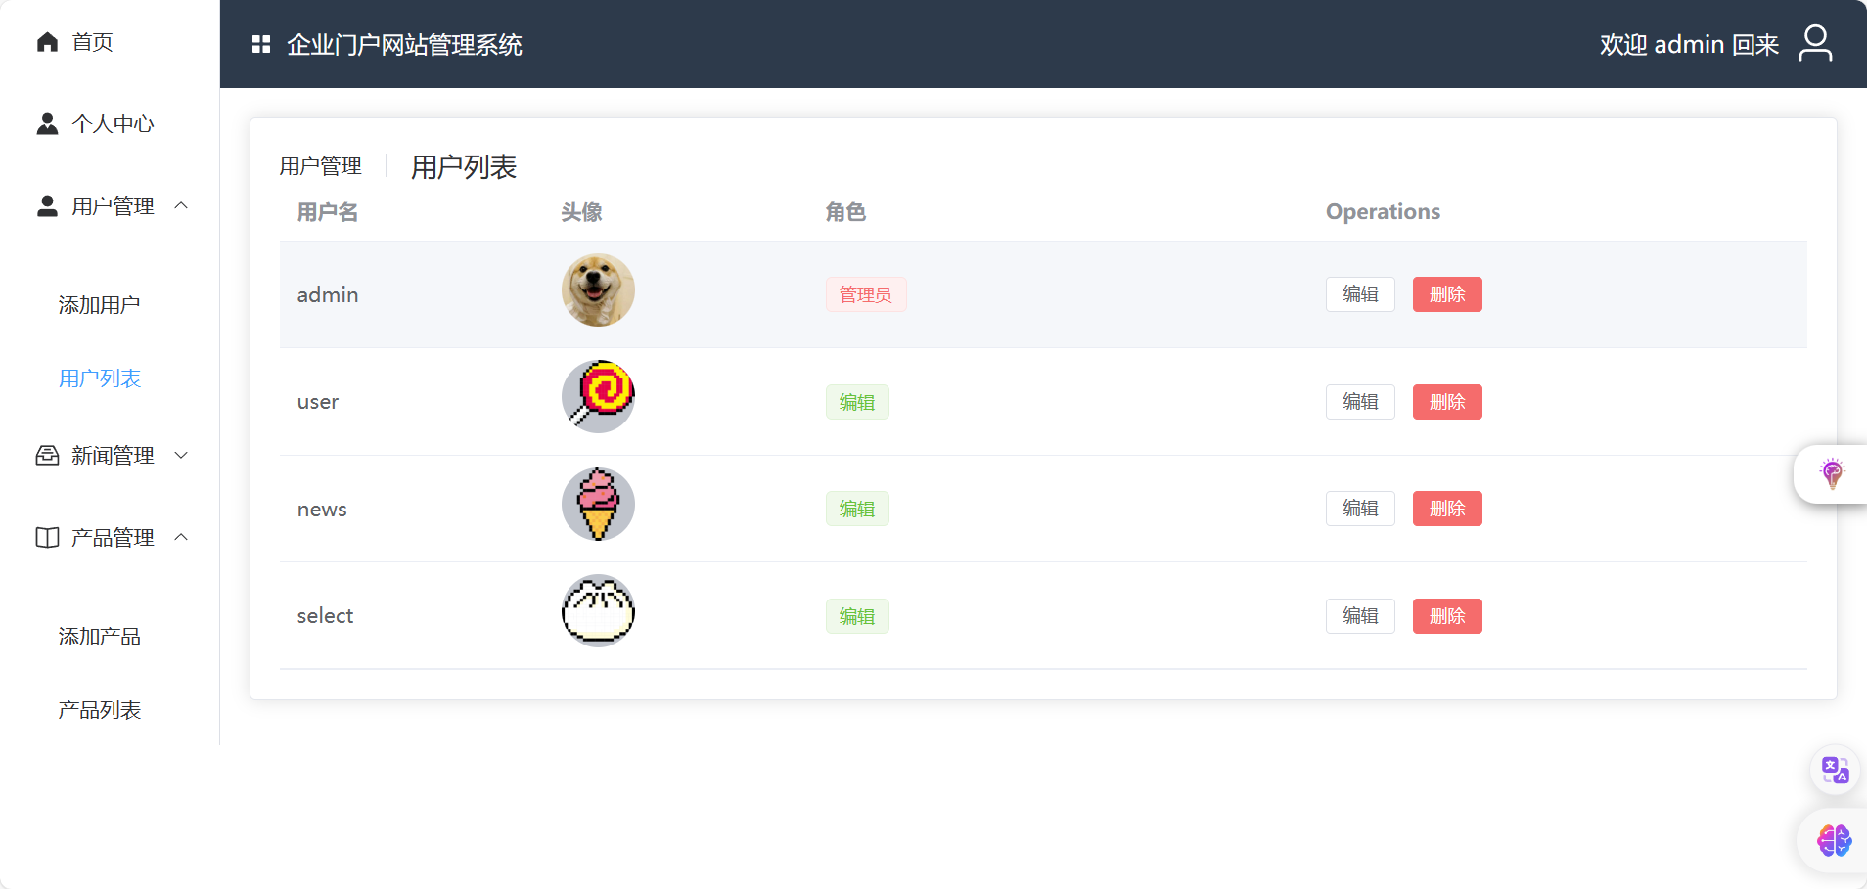
Task: Click the white 编辑 button for user
Action: (1360, 402)
